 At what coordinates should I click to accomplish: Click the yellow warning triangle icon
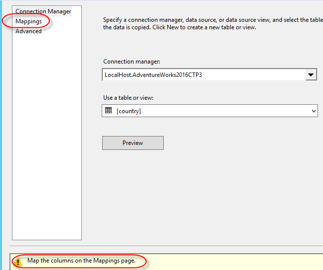coord(18,261)
